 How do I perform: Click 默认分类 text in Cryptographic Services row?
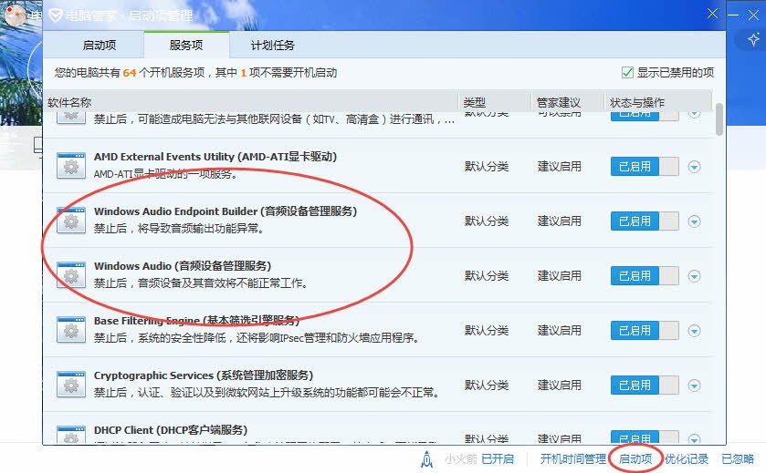487,385
